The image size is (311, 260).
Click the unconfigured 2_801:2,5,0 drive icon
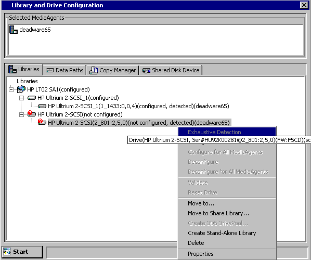(42, 122)
